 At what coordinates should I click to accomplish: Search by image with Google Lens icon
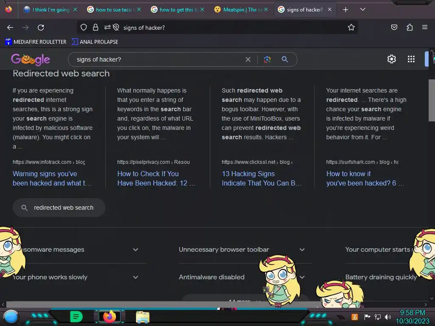(x=267, y=59)
